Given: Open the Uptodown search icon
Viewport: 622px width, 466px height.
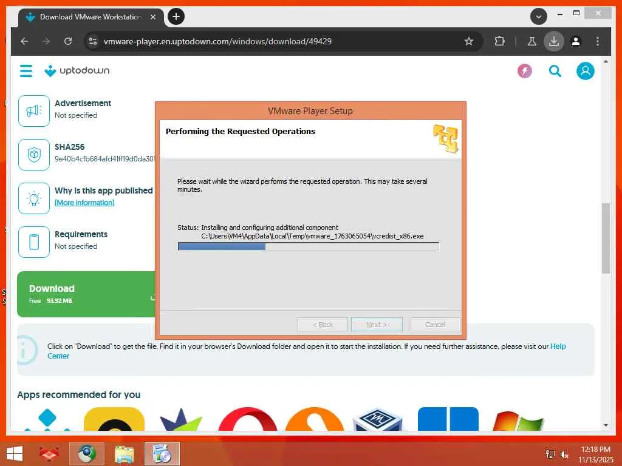Looking at the screenshot, I should point(555,72).
